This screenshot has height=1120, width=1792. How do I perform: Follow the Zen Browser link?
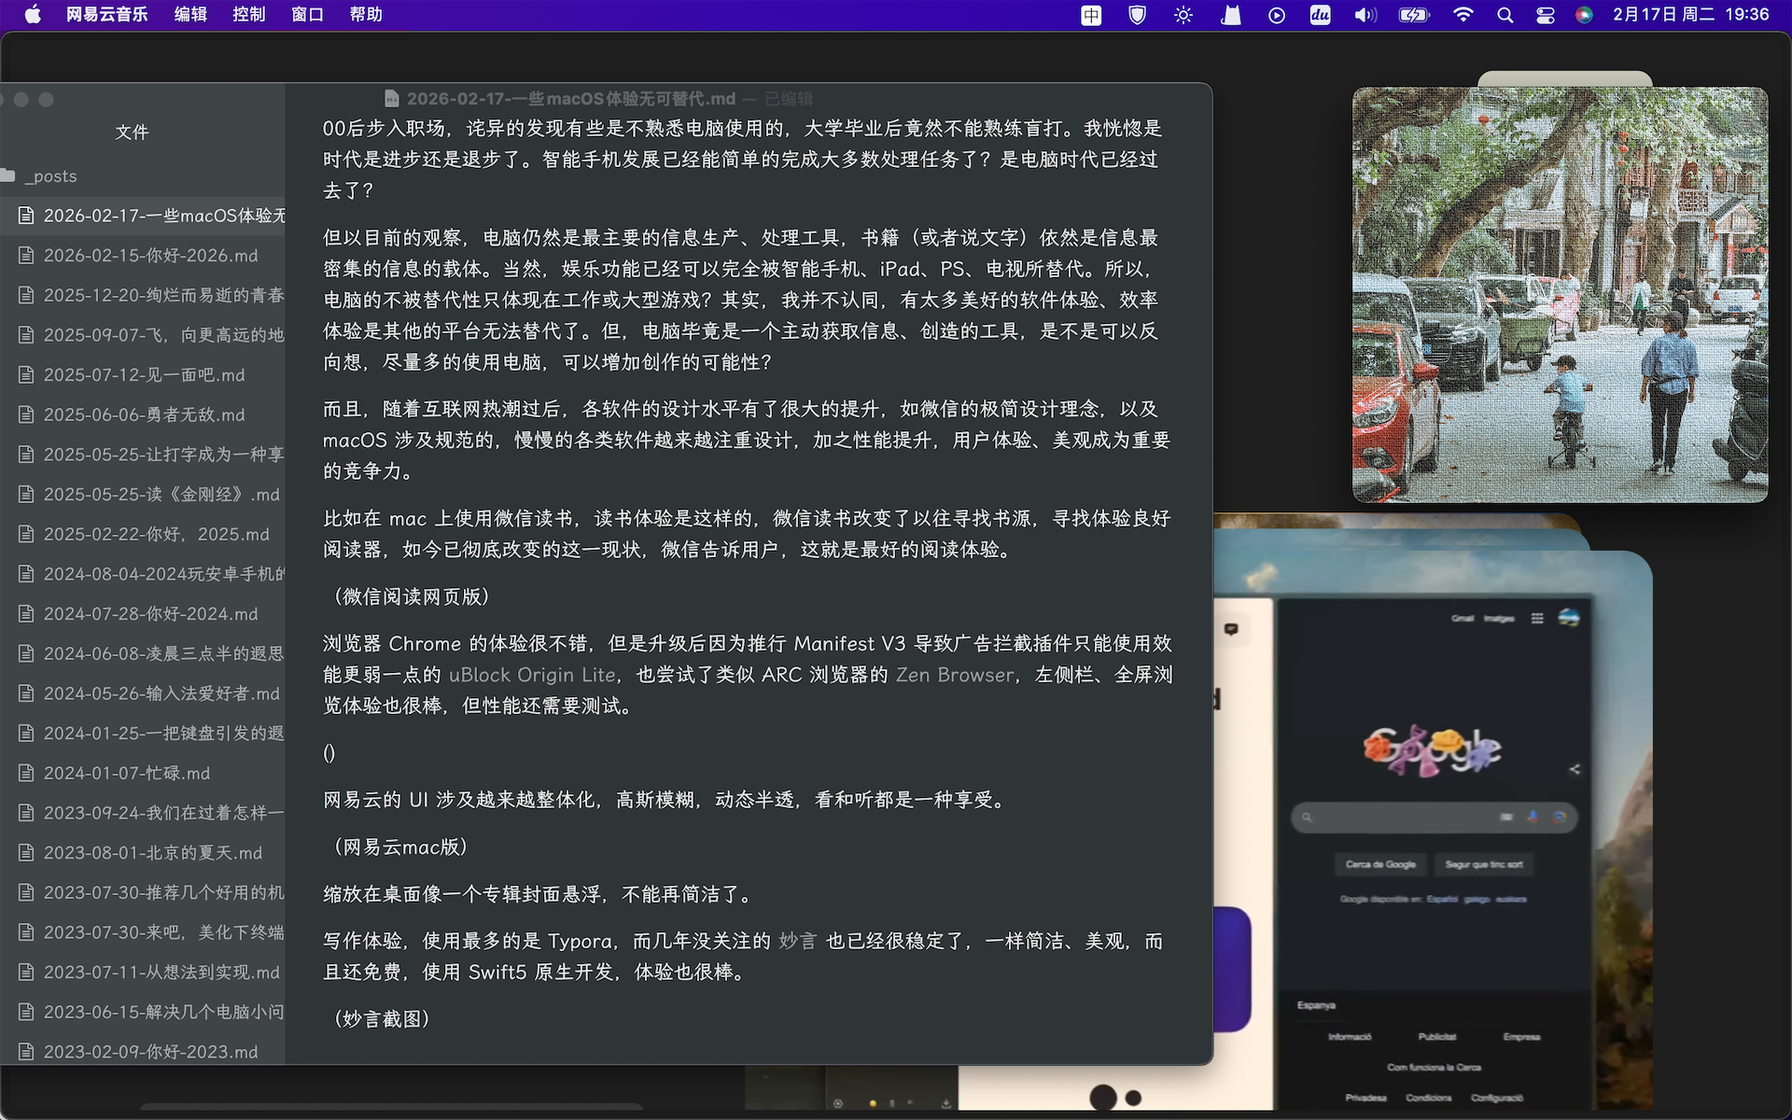point(954,675)
